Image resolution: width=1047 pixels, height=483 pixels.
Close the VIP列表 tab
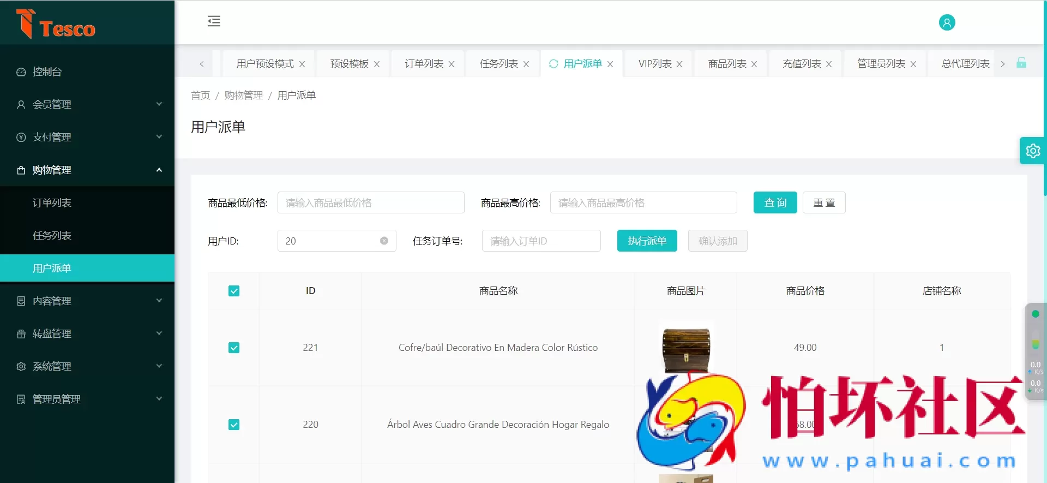pos(679,64)
